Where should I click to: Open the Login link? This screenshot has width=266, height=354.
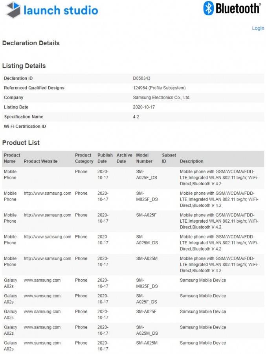point(258,28)
